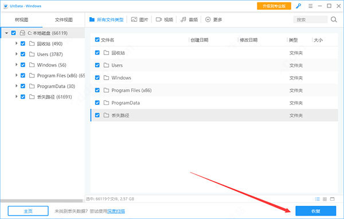
Task: Uncheck ProgramData (30) in tree
Action: click(23, 86)
